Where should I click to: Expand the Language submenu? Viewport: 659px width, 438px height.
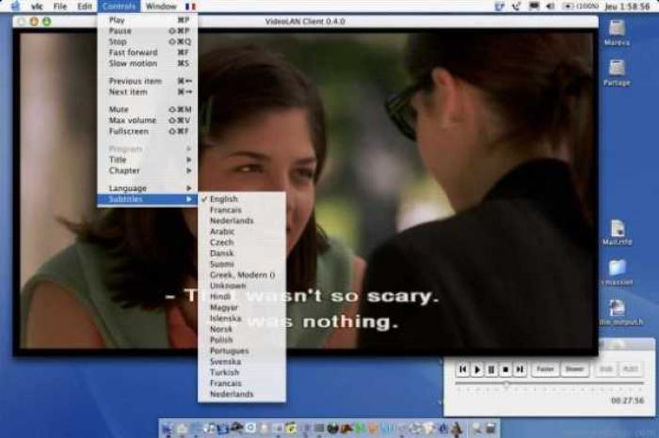148,188
